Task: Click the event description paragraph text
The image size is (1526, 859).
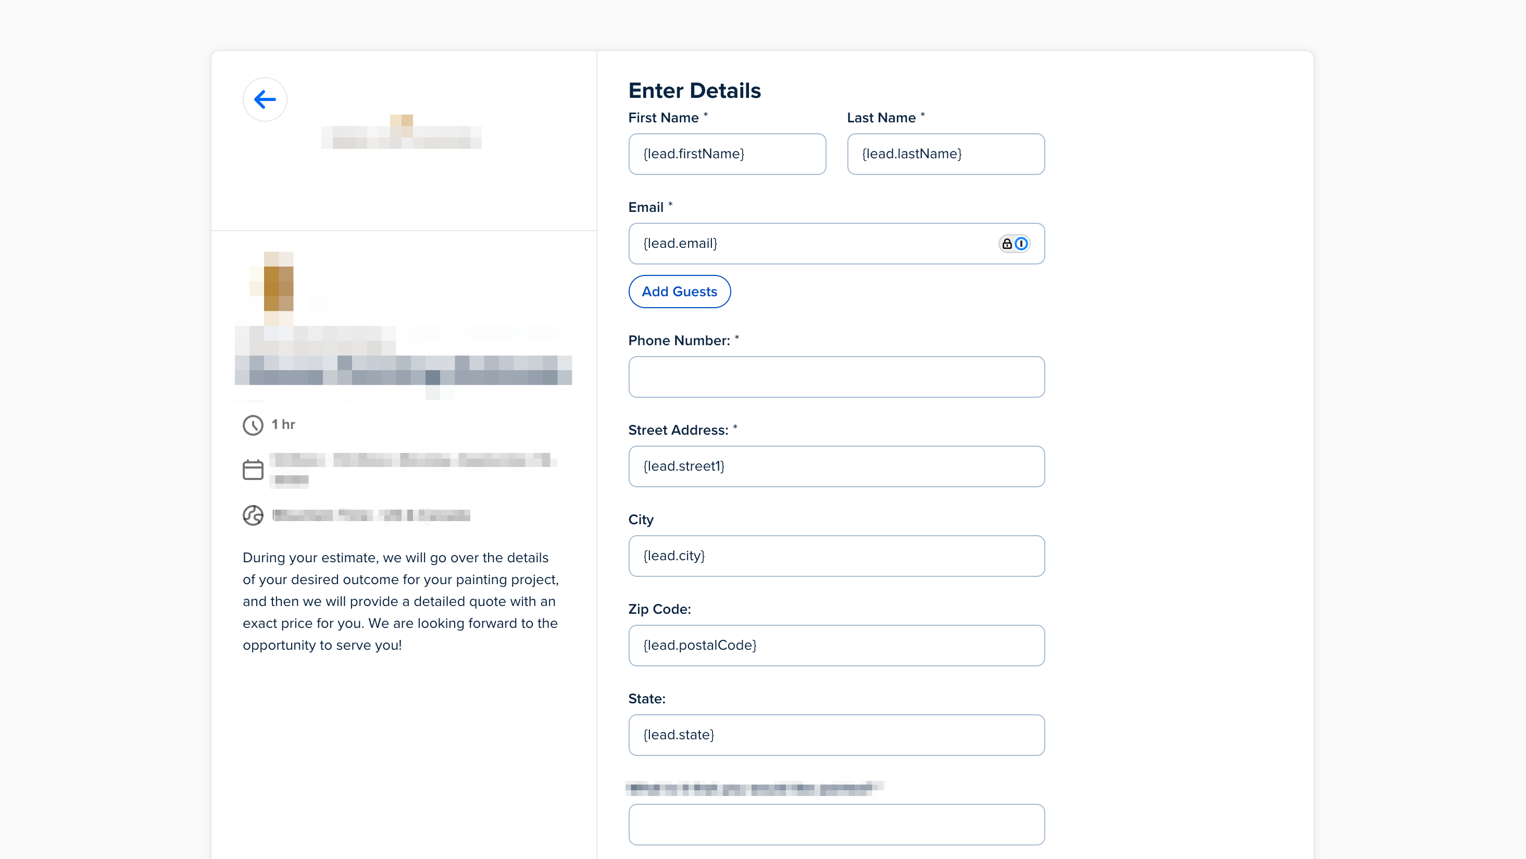Action: pyautogui.click(x=400, y=601)
